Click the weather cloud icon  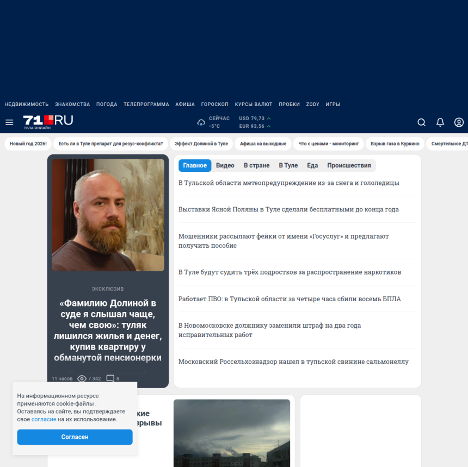click(201, 122)
